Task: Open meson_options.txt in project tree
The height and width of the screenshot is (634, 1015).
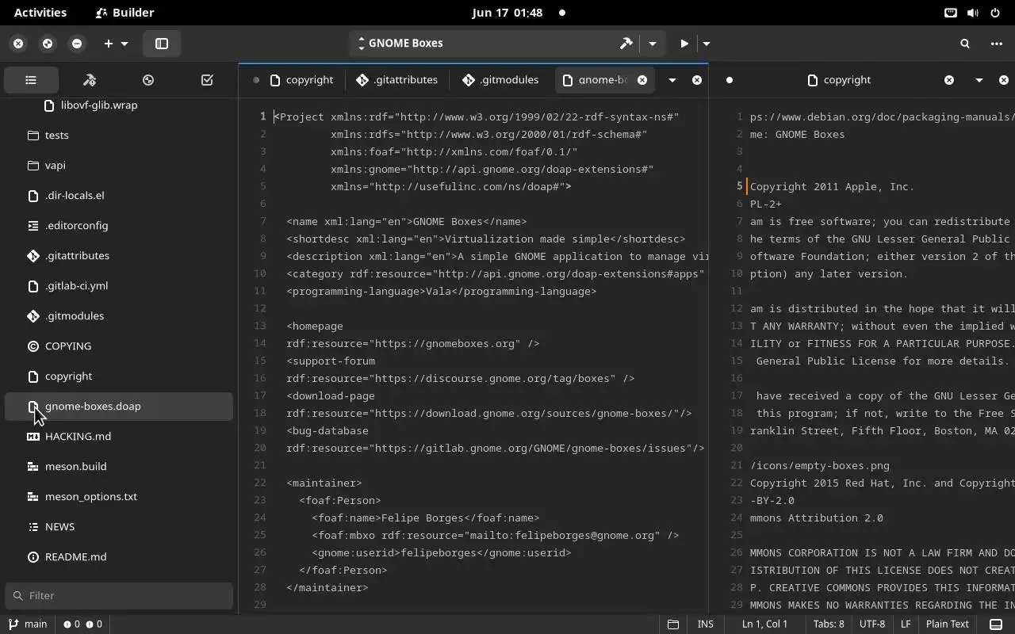Action: pyautogui.click(x=119, y=497)
